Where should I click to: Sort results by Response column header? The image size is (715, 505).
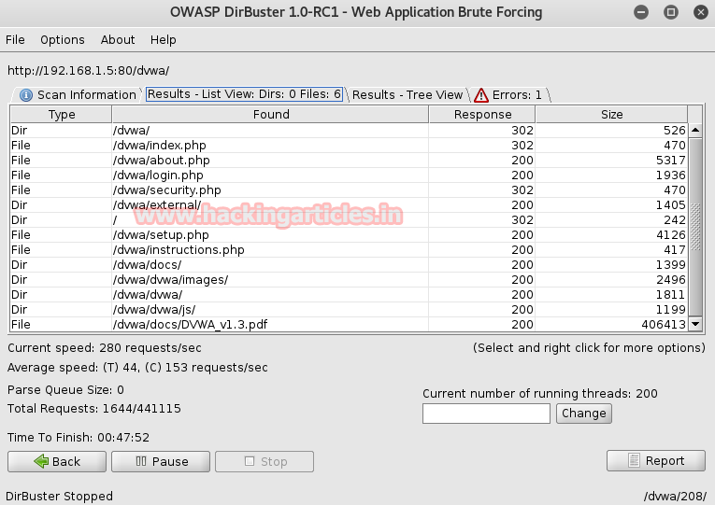(x=482, y=114)
